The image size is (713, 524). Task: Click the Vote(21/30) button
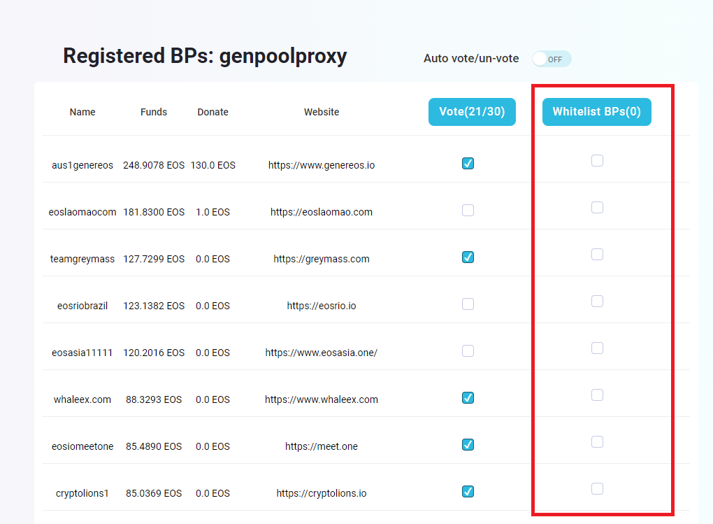click(x=472, y=112)
